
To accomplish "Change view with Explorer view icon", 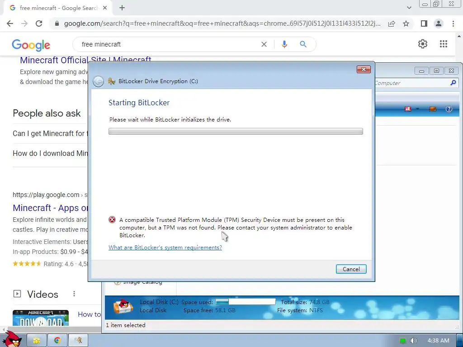I will 408,109.
